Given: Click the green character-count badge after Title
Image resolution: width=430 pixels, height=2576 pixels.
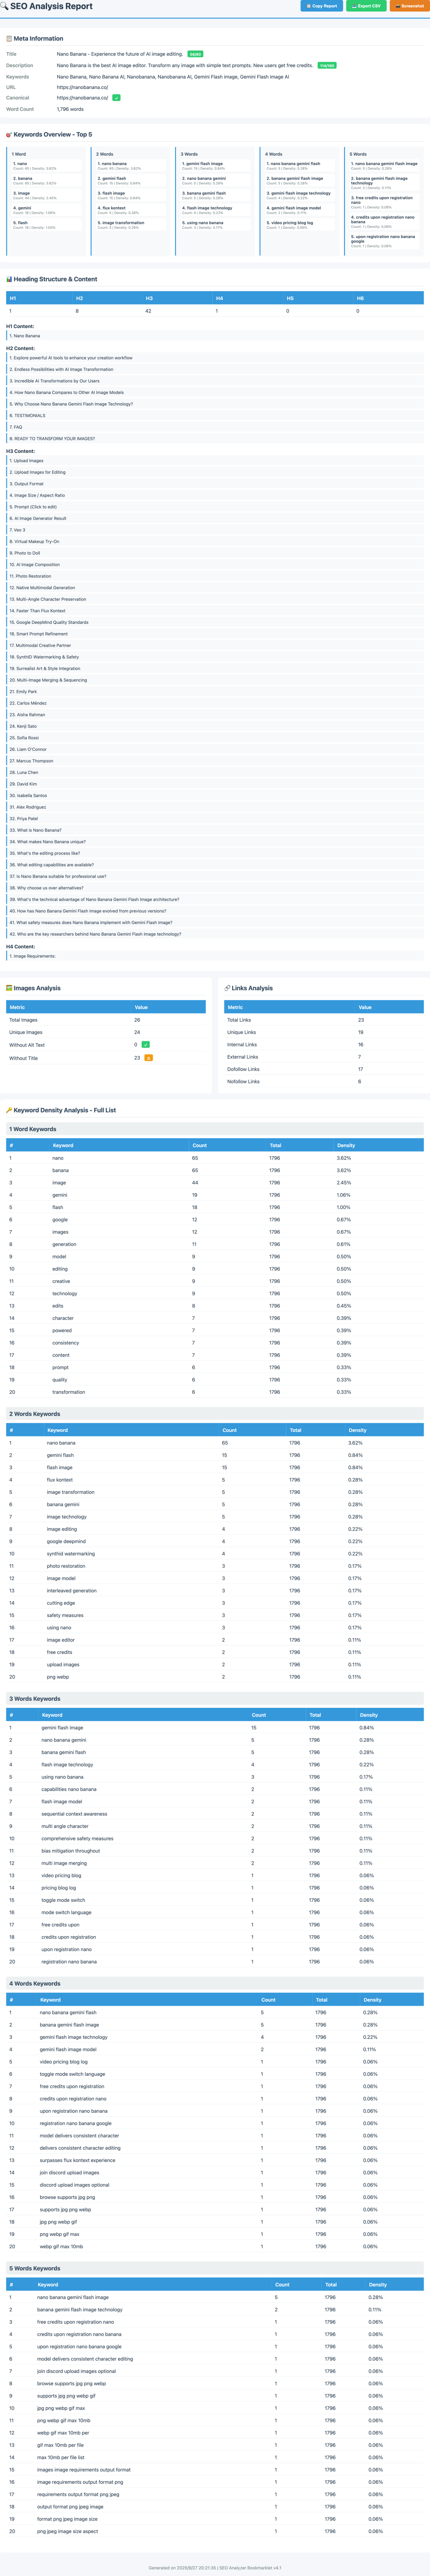Looking at the screenshot, I should [195, 54].
